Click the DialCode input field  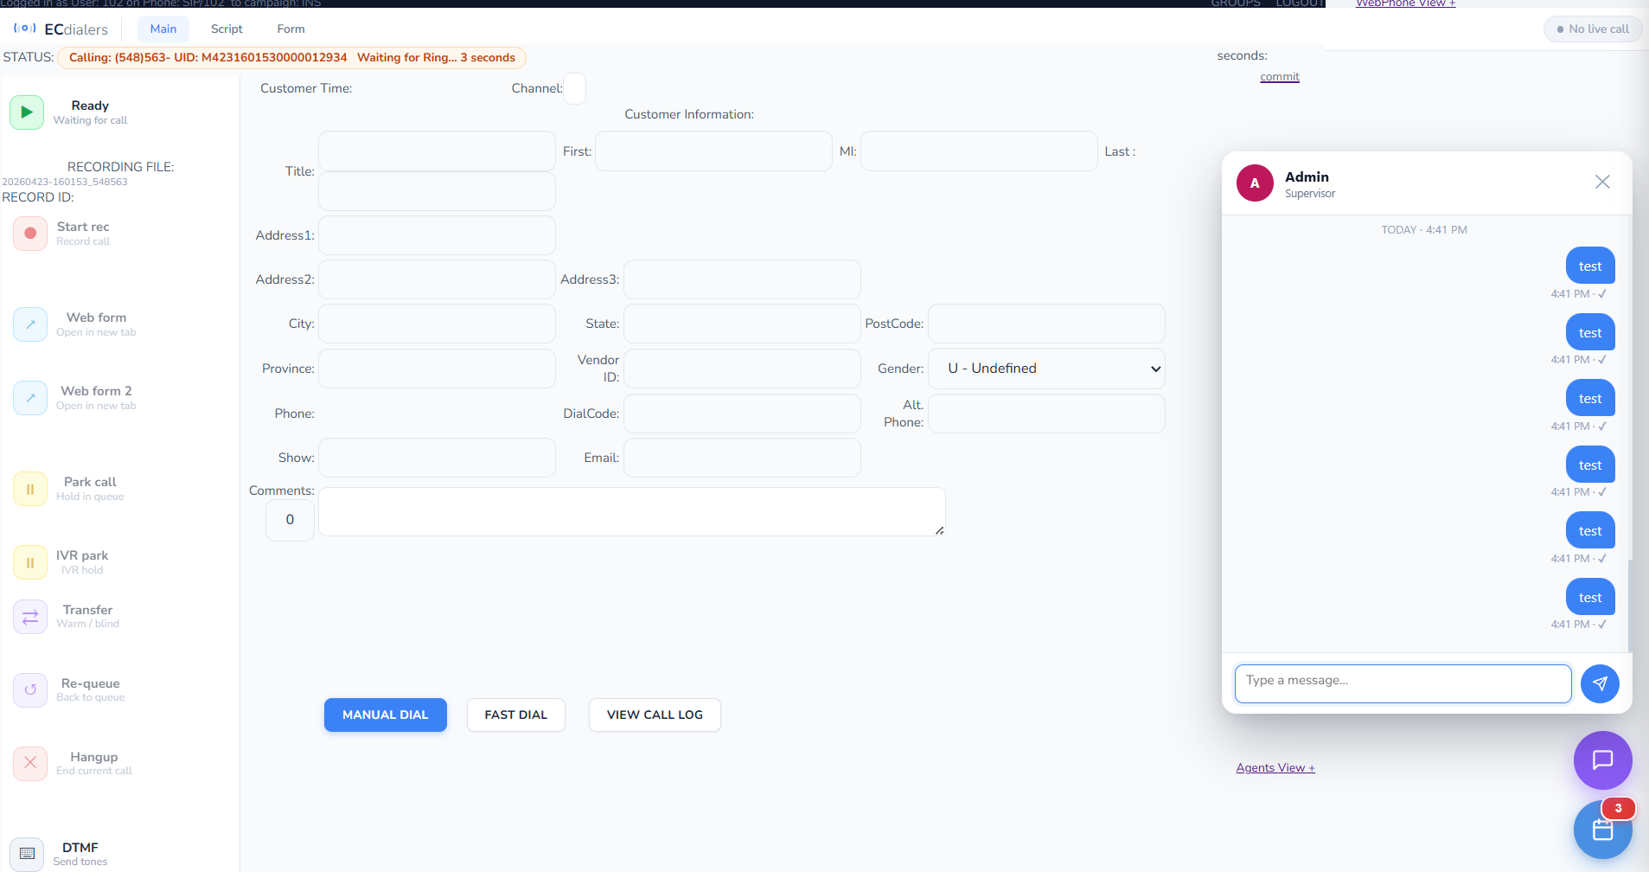pyautogui.click(x=742, y=414)
